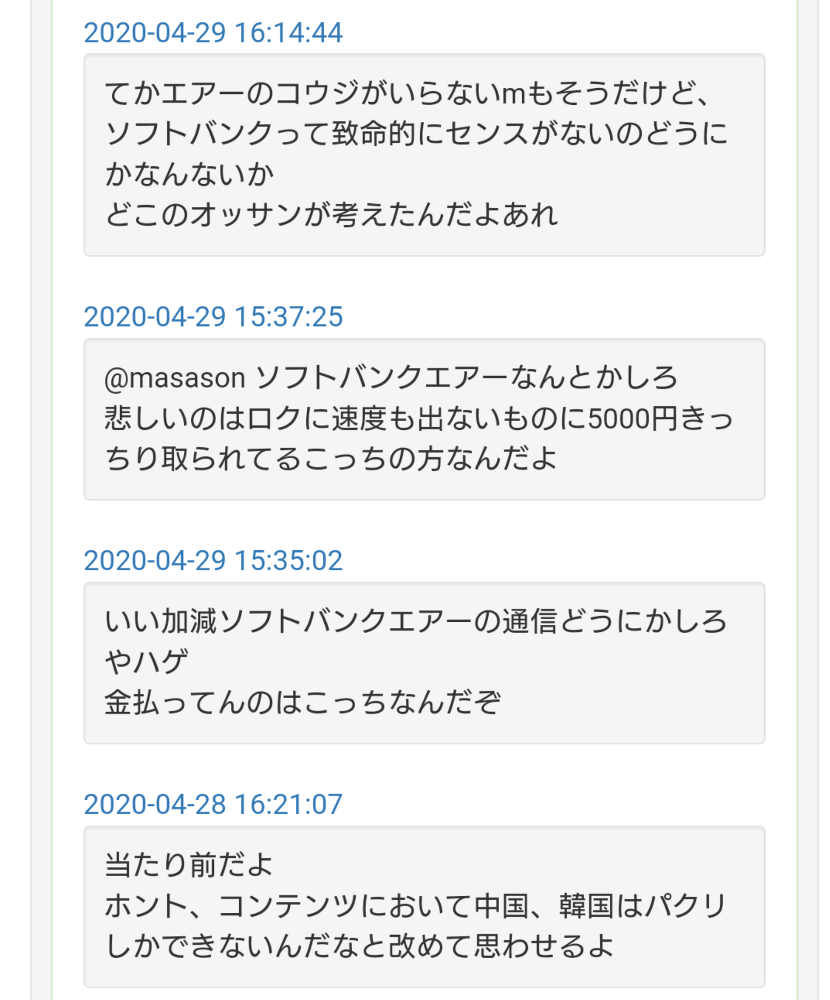Click the 当たり前だよ line
The image size is (830, 1000).
(189, 865)
